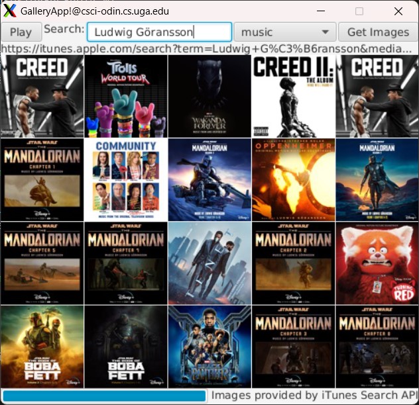Select the golden Book of Boba Fett cover
Image resolution: width=419 pixels, height=405 pixels.
pos(42,347)
